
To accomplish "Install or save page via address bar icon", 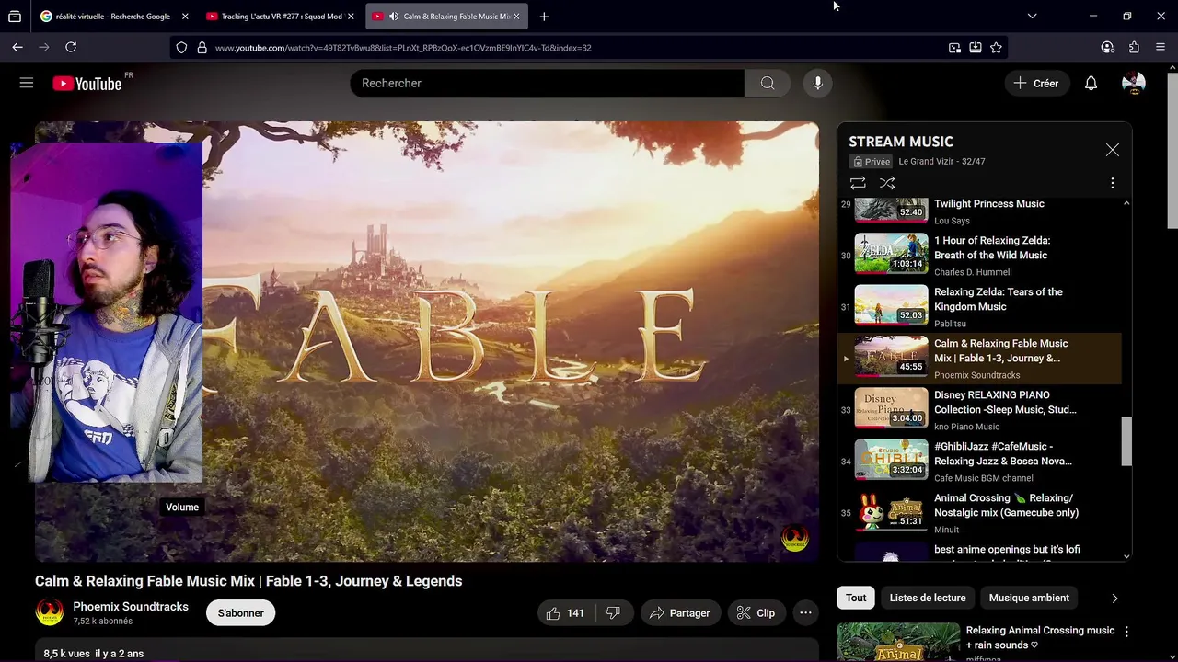I will pyautogui.click(x=976, y=48).
